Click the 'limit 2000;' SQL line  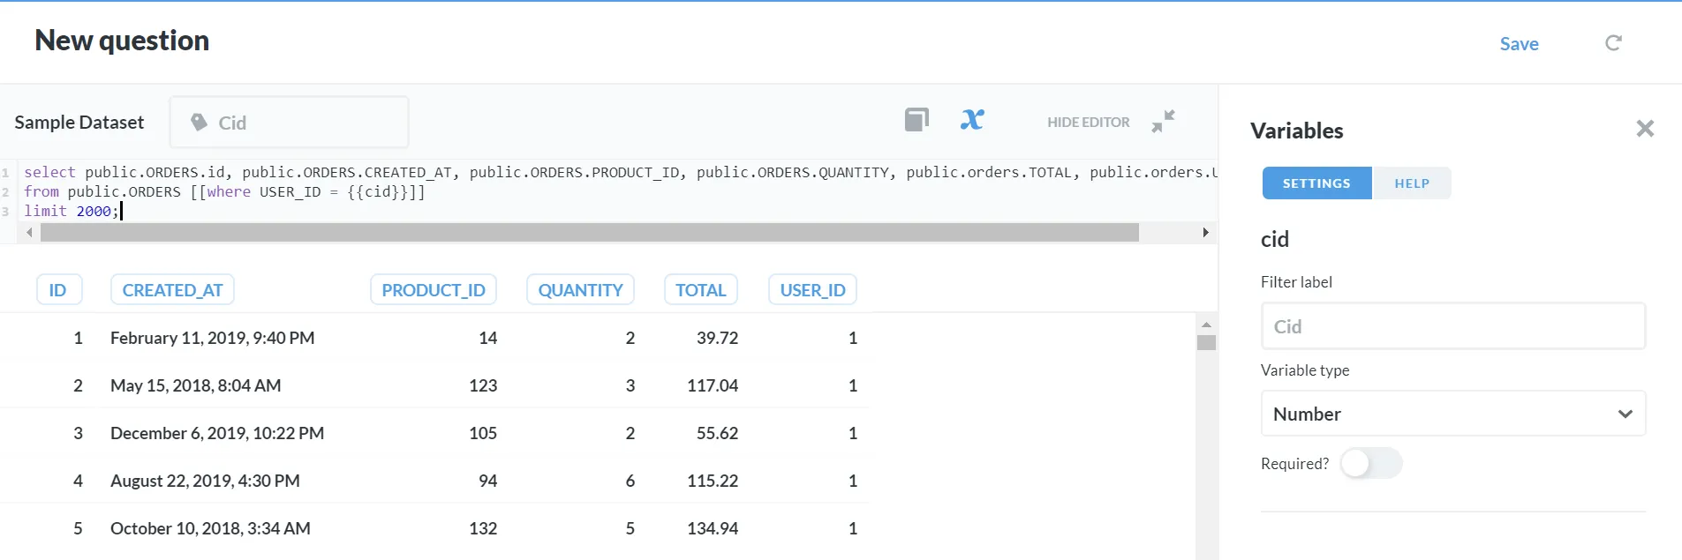[x=72, y=211]
